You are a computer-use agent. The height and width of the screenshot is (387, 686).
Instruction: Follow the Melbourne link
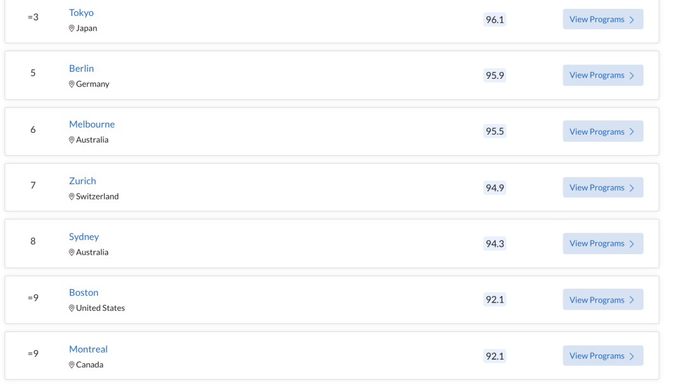[92, 125]
